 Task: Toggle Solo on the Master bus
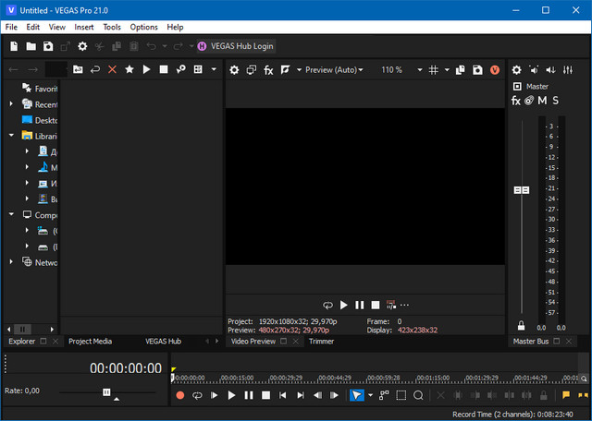tap(555, 101)
